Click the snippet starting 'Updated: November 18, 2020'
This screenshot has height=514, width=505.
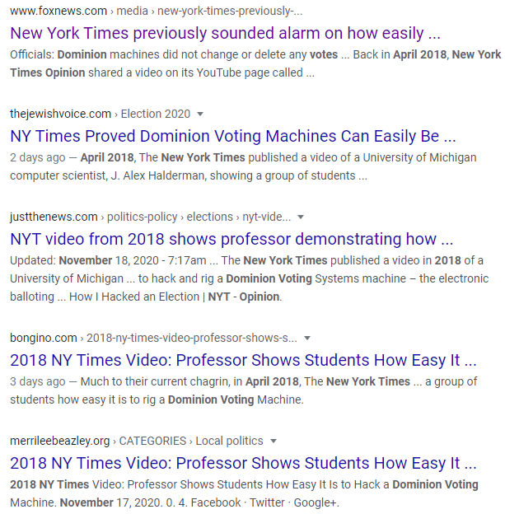click(246, 278)
